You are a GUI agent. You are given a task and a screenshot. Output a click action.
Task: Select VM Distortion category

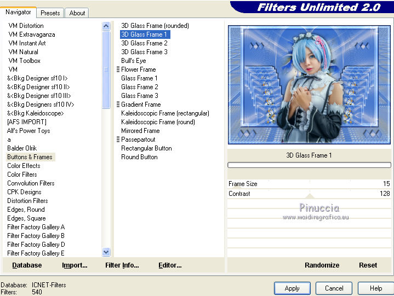click(x=26, y=26)
